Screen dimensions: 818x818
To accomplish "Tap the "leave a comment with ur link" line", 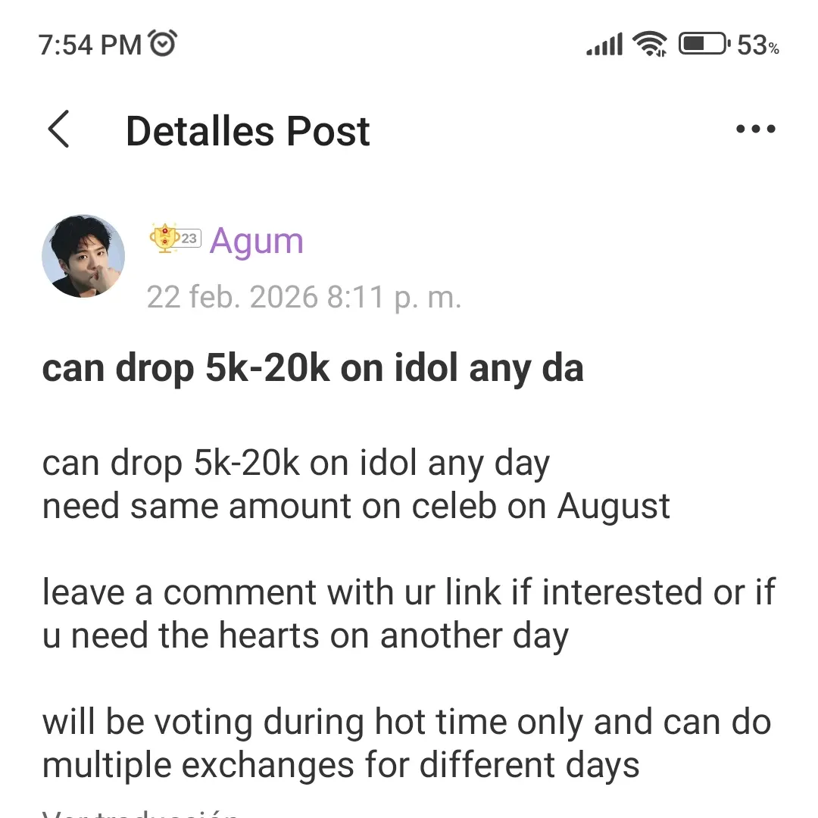I will [x=409, y=592].
